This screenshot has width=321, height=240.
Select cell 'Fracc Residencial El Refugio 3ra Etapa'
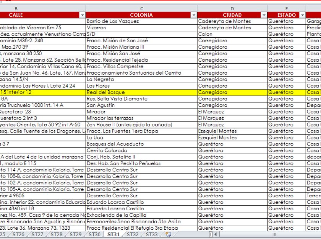141,228
